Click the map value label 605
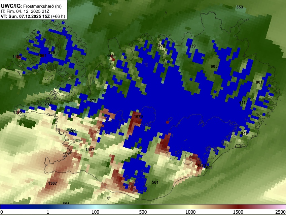 pos(214,66)
